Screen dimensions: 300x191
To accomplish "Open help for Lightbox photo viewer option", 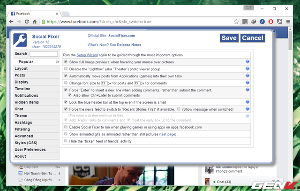I will [247, 69].
